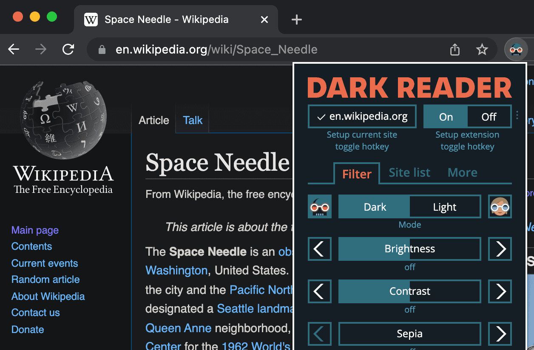Viewport: 534px width, 350px height.
Task: Increase Contrast with the right arrow
Action: pos(500,291)
